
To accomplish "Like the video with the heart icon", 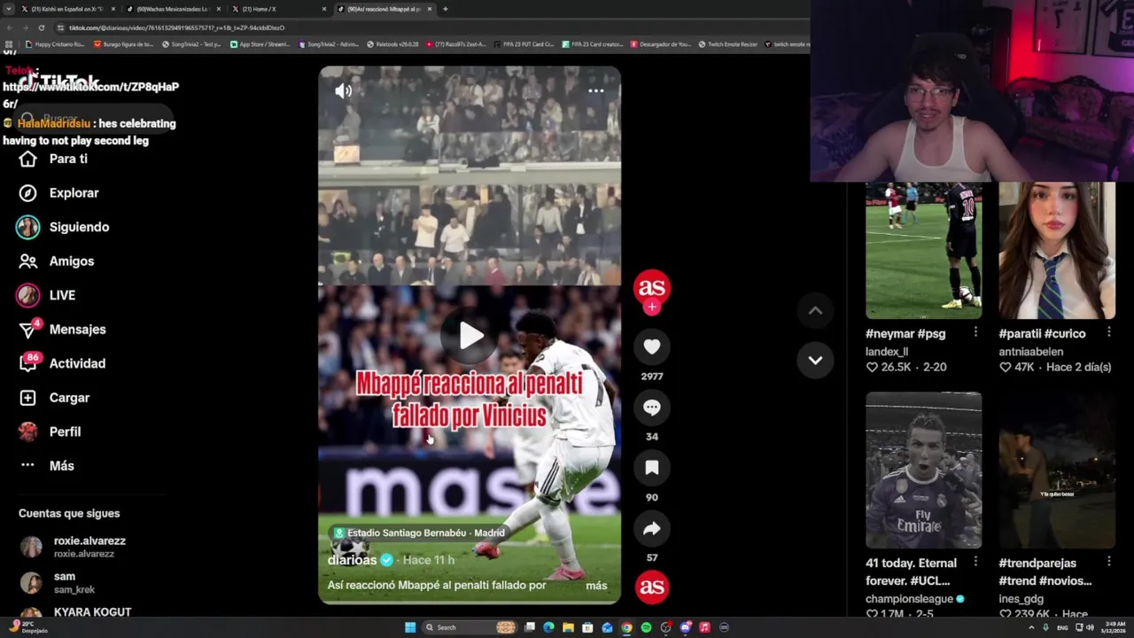I will (x=652, y=347).
